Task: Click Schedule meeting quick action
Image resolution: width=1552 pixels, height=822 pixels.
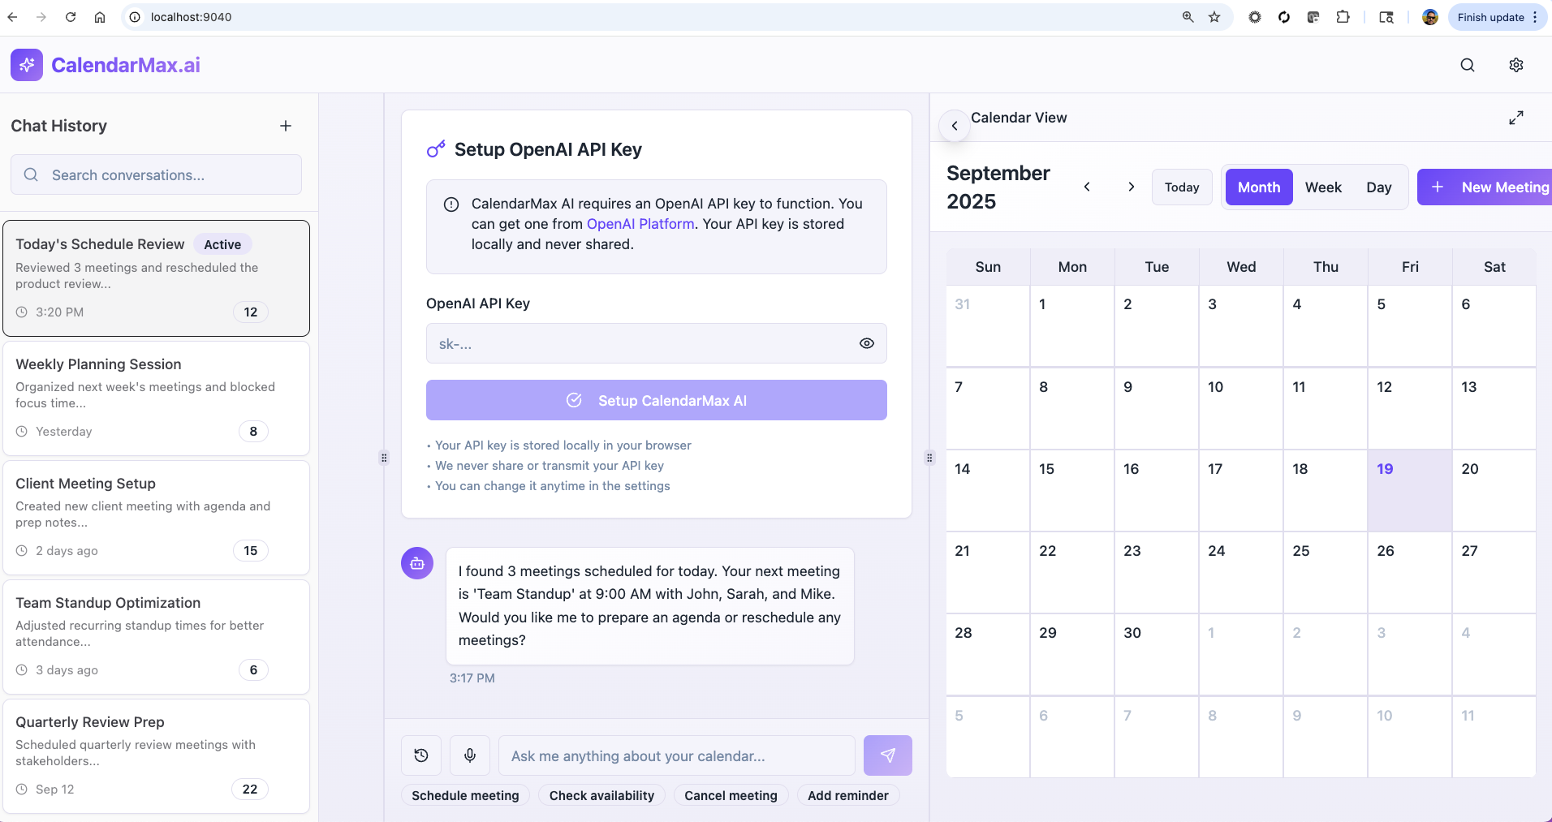Action: pyautogui.click(x=465, y=795)
